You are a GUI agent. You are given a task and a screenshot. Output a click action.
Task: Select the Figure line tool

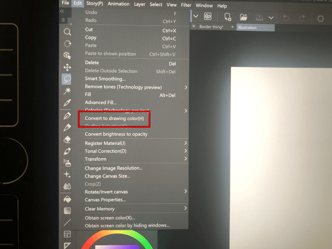67,222
